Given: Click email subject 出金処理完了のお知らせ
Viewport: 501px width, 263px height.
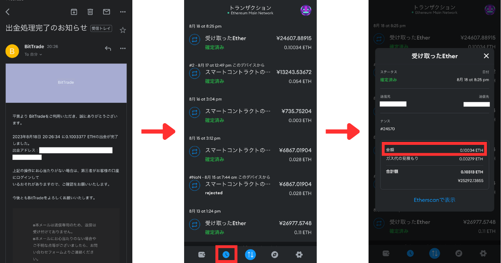Looking at the screenshot, I should 46,28.
